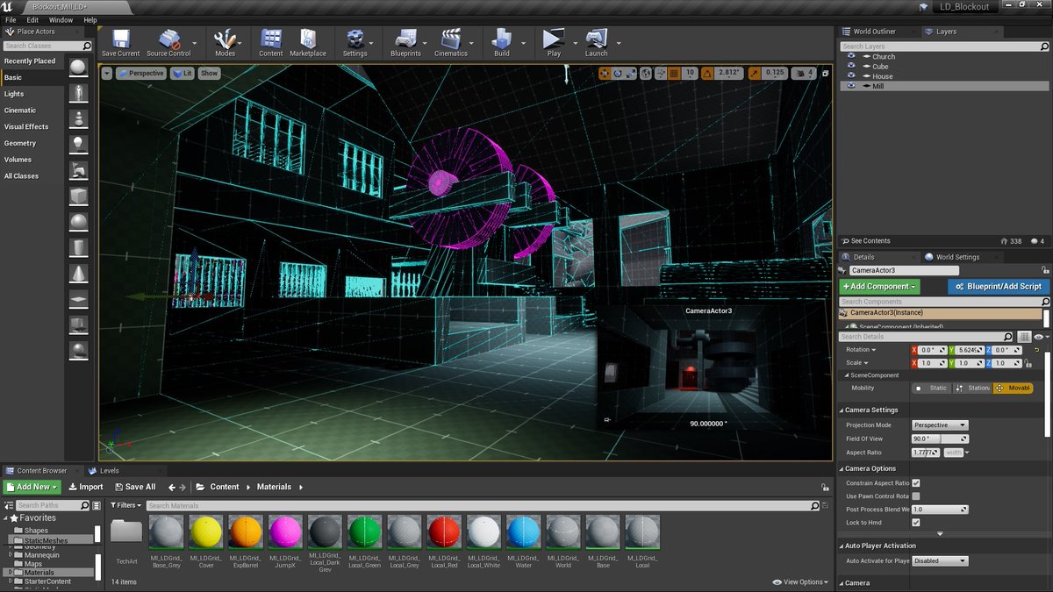Toggle grid snapping in viewport toolbar

676,74
